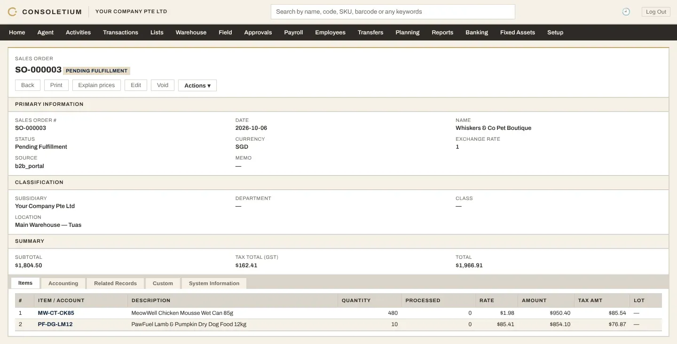This screenshot has height=344, width=677.
Task: Click subsidiary value Your Company Pte Ltd
Action: click(x=45, y=206)
